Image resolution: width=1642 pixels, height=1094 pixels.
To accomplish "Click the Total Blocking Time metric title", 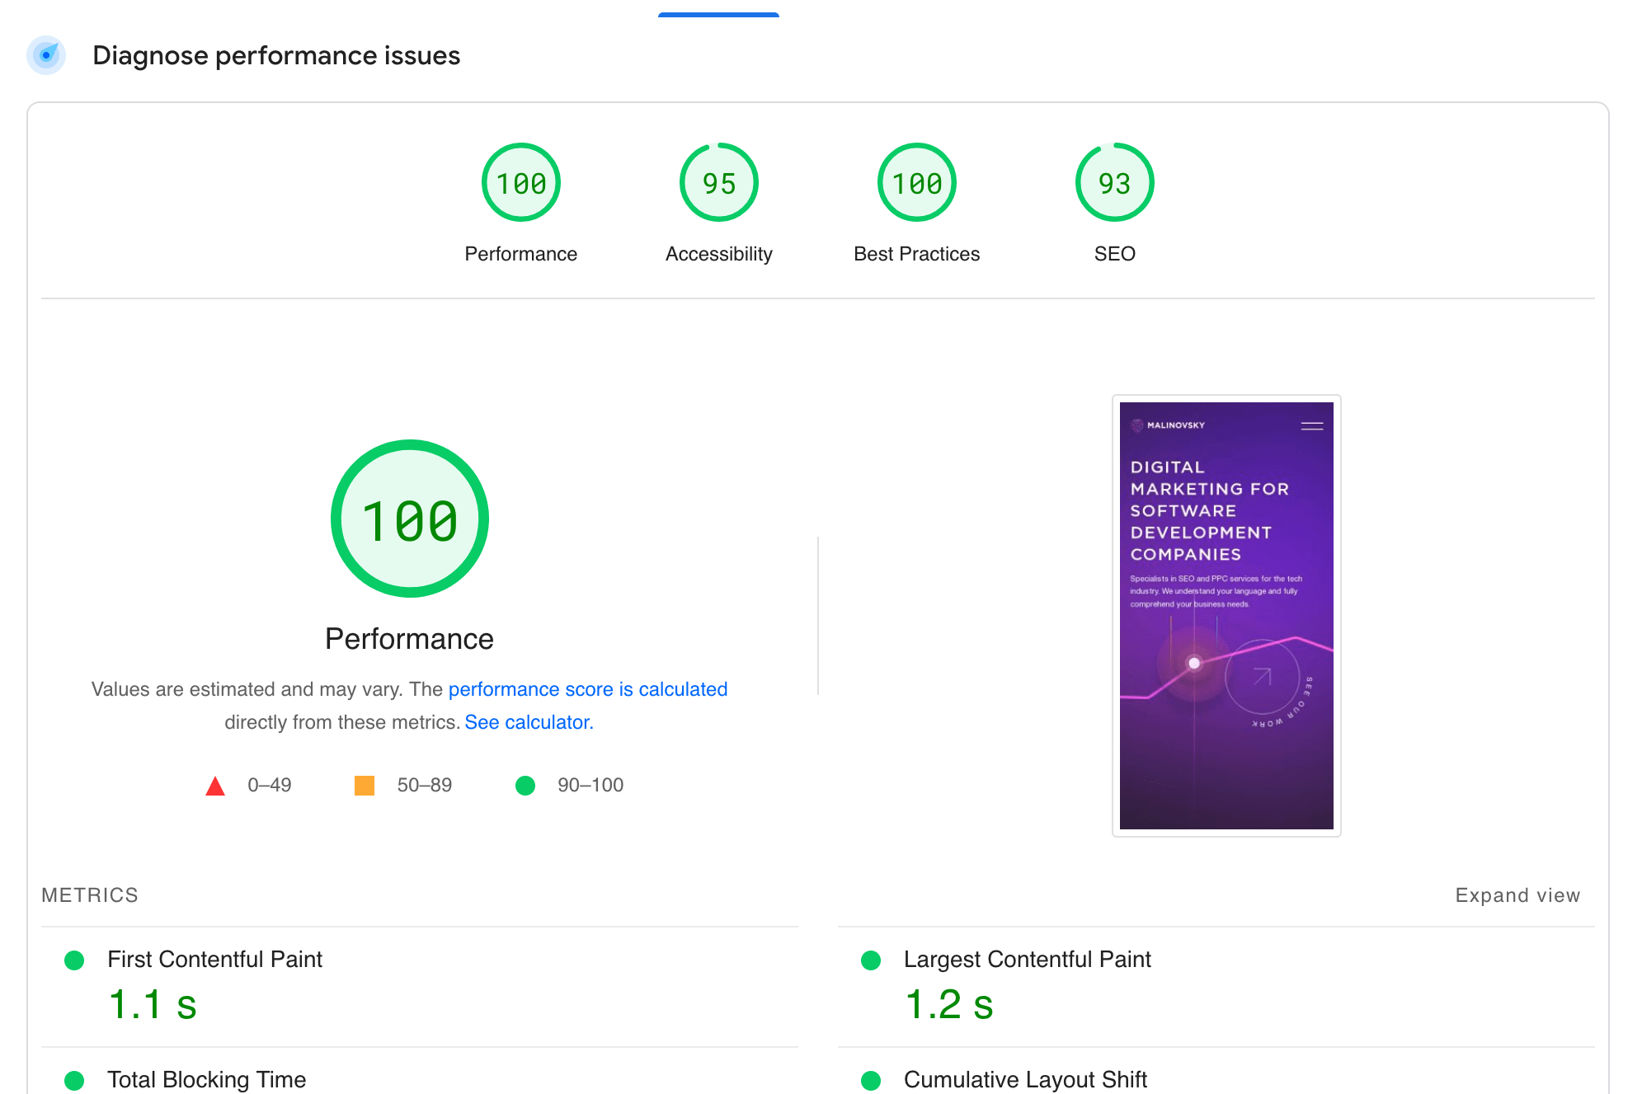I will [x=207, y=1080].
